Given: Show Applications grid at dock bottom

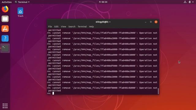Looking at the screenshot, I should pos(5,106).
